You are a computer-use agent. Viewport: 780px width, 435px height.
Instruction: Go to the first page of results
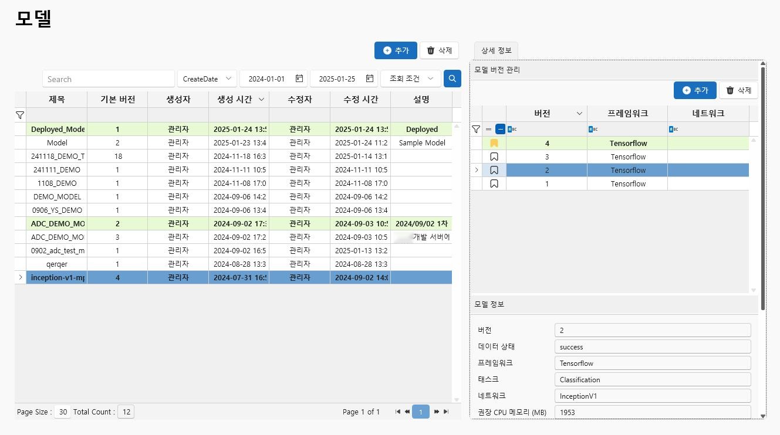pos(398,412)
